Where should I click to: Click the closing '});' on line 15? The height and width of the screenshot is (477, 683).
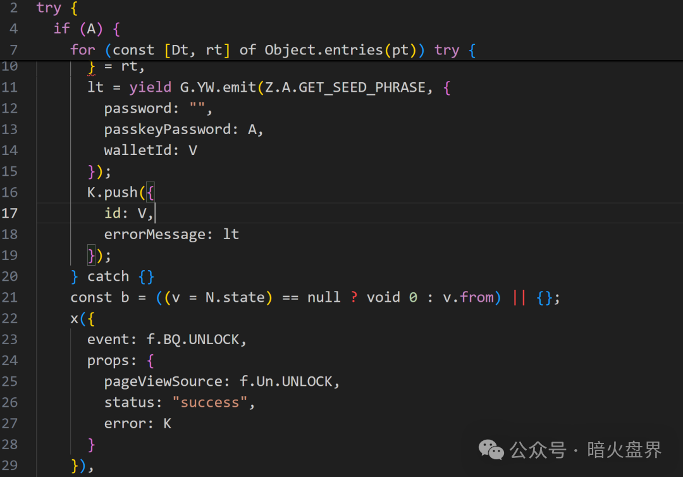pyautogui.click(x=99, y=171)
